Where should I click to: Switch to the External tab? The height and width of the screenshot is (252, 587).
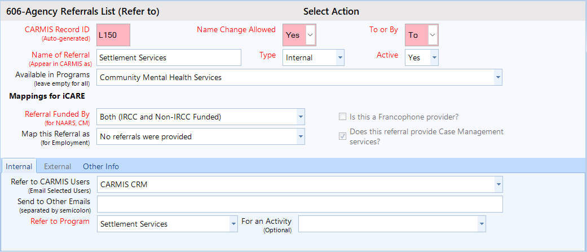(58, 166)
